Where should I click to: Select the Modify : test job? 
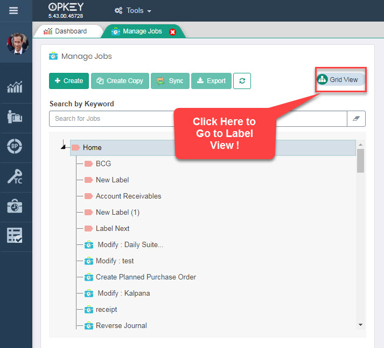[x=115, y=261]
